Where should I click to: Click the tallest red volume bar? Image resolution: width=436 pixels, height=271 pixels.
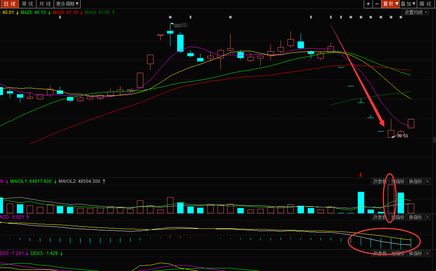pyautogui.click(x=391, y=199)
